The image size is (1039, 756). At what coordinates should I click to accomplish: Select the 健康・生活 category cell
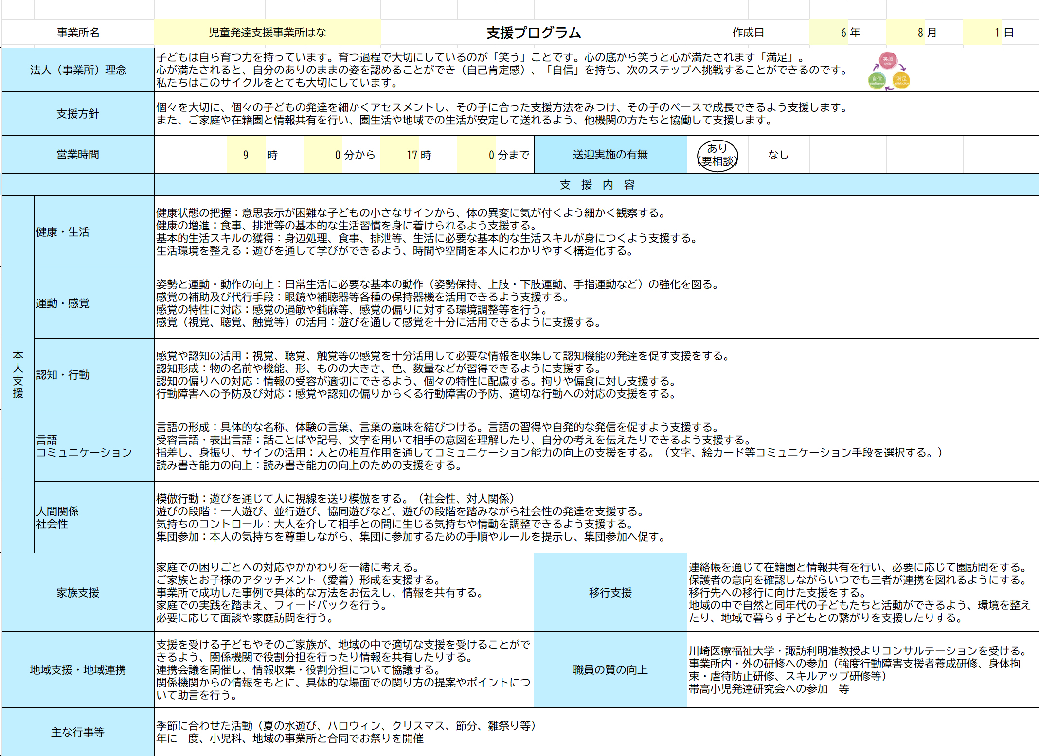pos(94,232)
